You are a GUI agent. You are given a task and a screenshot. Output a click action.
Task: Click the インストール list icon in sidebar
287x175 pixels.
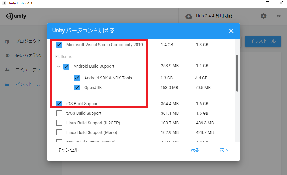click(x=7, y=84)
